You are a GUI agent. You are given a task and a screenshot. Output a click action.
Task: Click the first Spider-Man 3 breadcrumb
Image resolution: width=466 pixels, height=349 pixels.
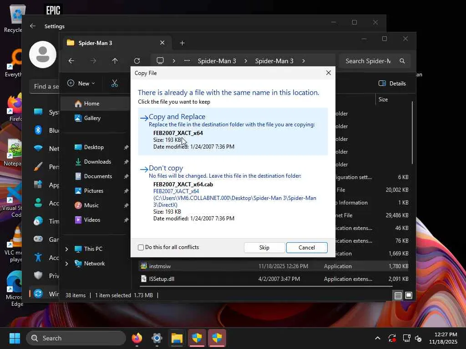tap(217, 61)
